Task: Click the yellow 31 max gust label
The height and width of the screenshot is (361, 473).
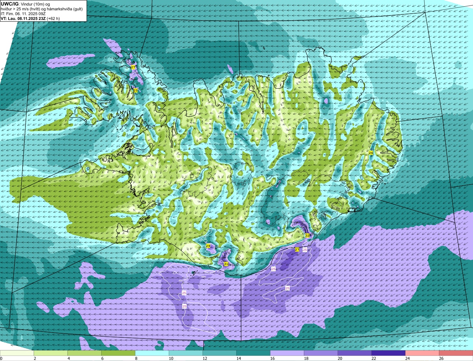Action: click(x=226, y=264)
